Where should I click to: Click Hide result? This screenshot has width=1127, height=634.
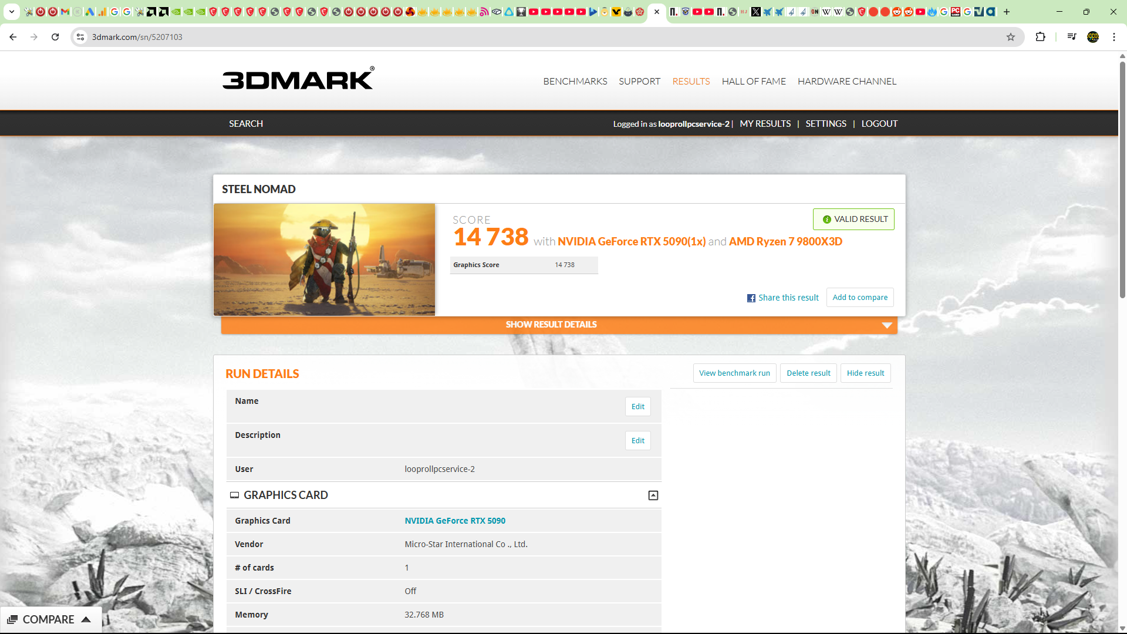click(865, 373)
